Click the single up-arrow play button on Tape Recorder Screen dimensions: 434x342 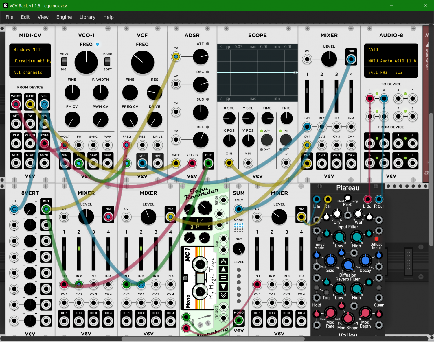[x=223, y=270]
